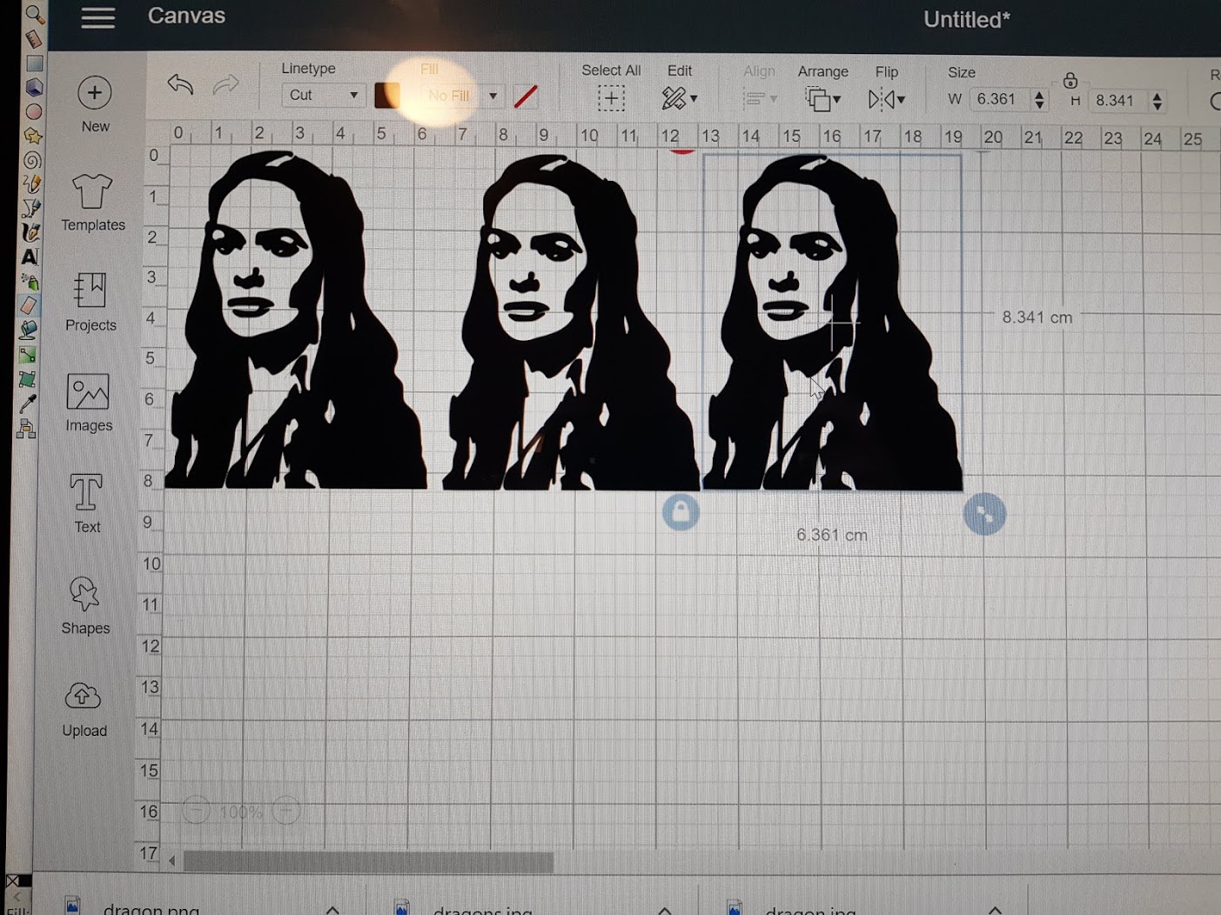
Task: Select the Zoom tool in Inkscape toolbox
Action: click(34, 13)
